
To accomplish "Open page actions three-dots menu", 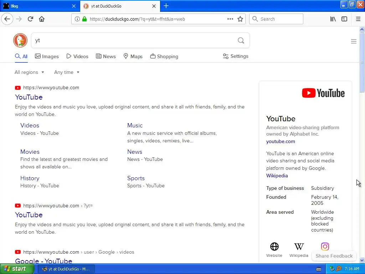I will pyautogui.click(x=230, y=19).
